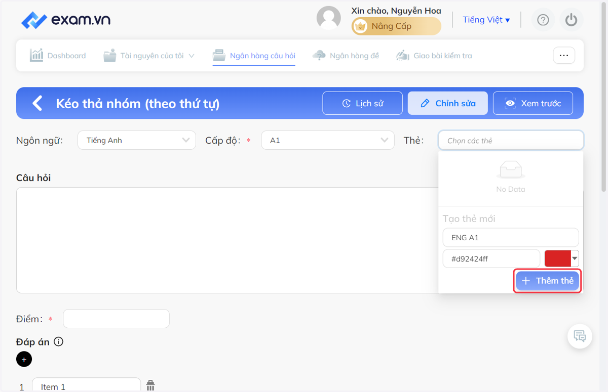The width and height of the screenshot is (608, 392).
Task: Click the red color swatch picker
Action: [x=561, y=258]
